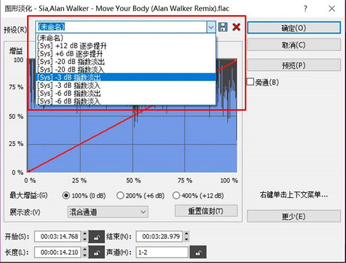Enable the 旁通 bypass checkbox

[250, 82]
